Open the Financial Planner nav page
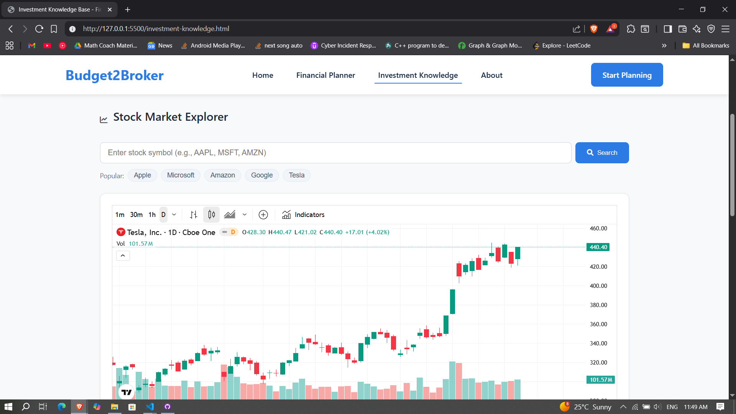Screen dimensions: 736x414 coord(325,75)
